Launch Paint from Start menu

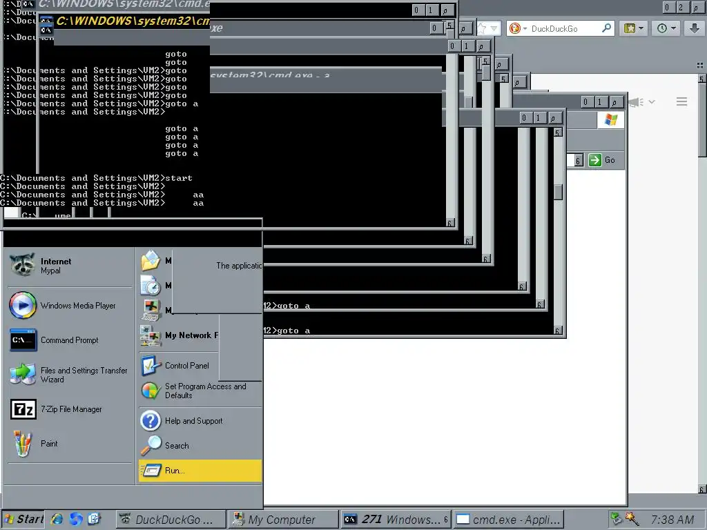(x=70, y=444)
